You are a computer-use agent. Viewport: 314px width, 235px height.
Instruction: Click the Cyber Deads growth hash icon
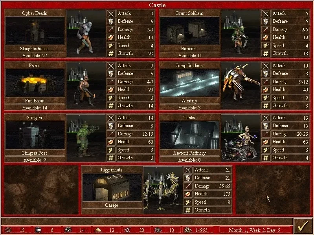111,54
